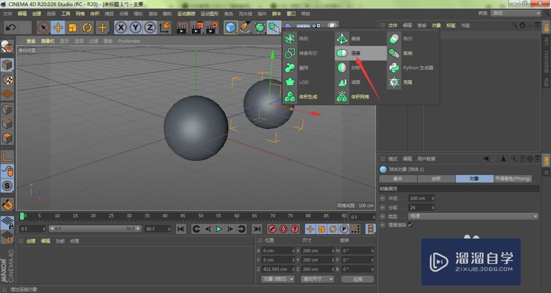Select the Live Selection tool
The height and width of the screenshot is (293, 551).
[43, 28]
